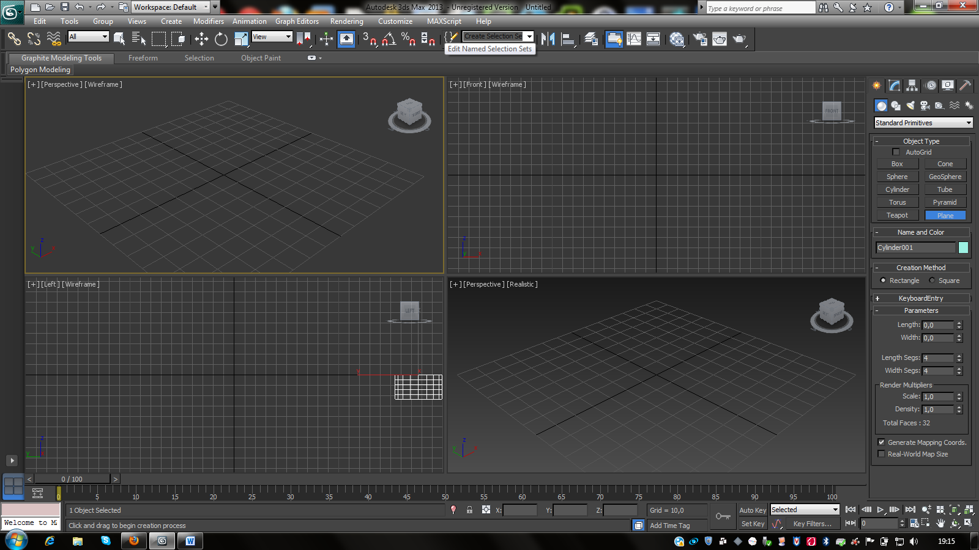This screenshot has width=979, height=550.
Task: Open the Material Editor
Action: (677, 39)
